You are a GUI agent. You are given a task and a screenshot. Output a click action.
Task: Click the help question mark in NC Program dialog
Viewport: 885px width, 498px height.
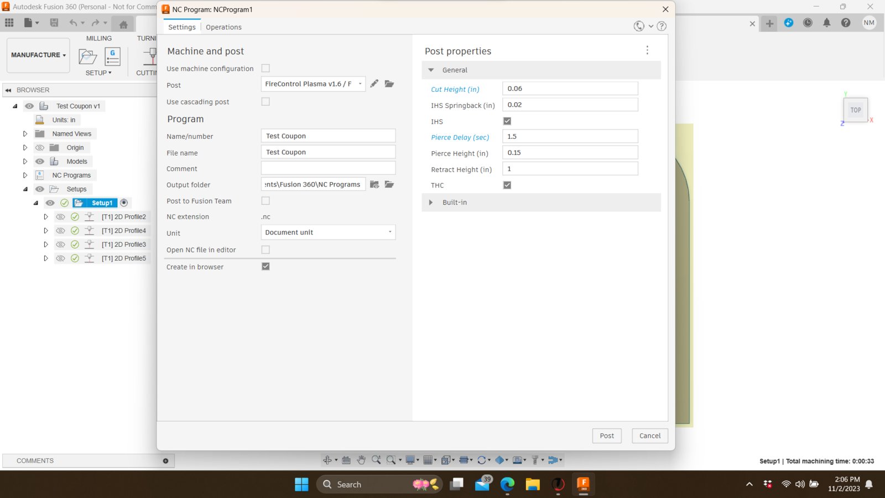662,26
